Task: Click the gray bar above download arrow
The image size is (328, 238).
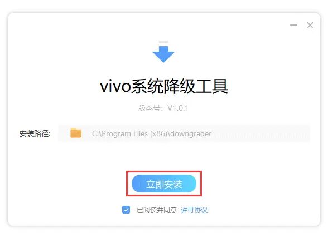Action: click(x=163, y=42)
